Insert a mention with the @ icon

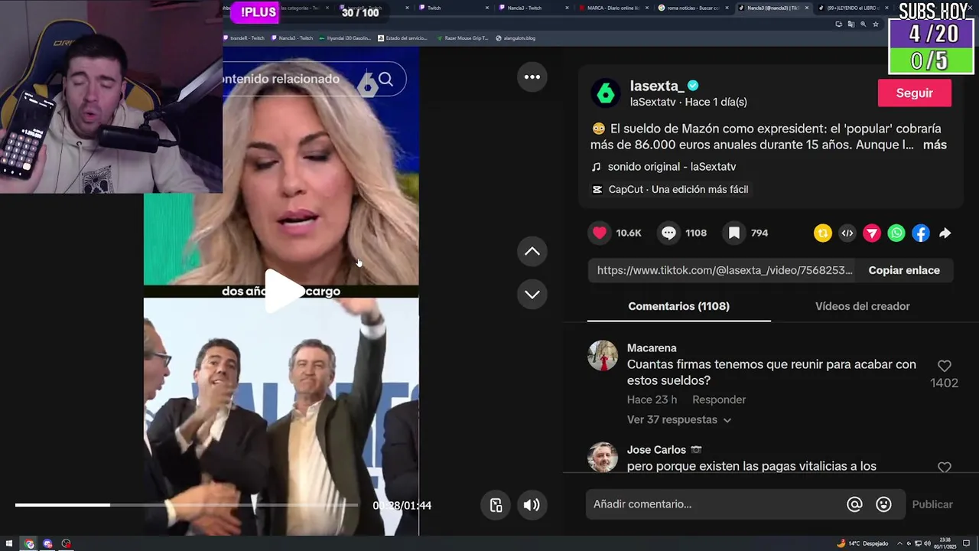(854, 504)
